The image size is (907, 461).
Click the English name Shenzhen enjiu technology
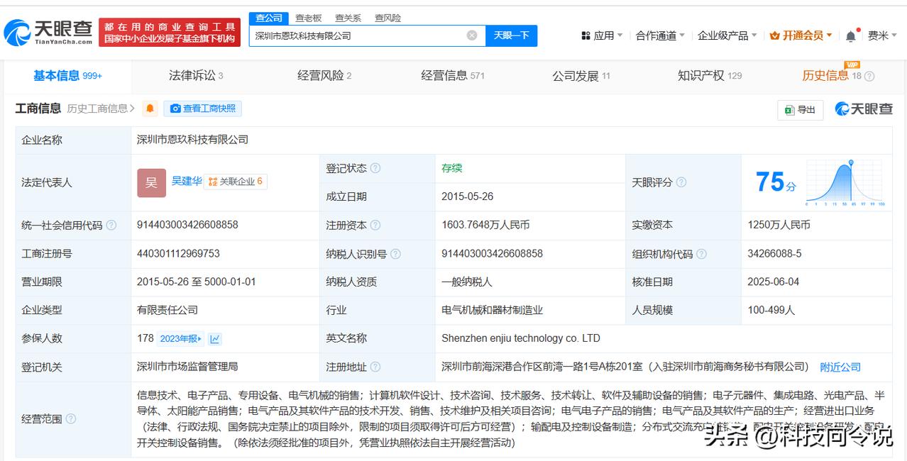[521, 338]
